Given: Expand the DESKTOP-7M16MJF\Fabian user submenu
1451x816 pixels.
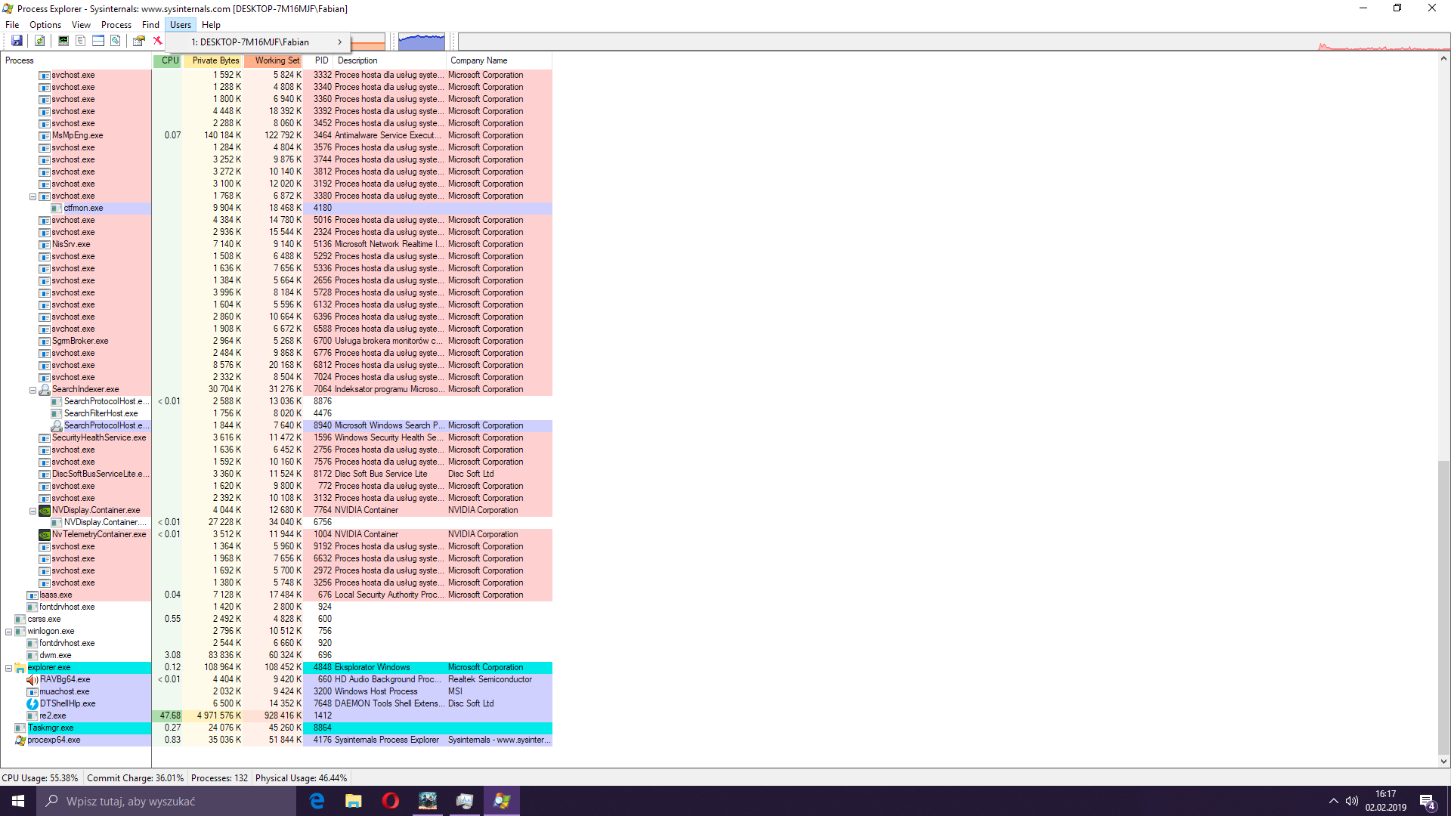Looking at the screenshot, I should pyautogui.click(x=257, y=42).
